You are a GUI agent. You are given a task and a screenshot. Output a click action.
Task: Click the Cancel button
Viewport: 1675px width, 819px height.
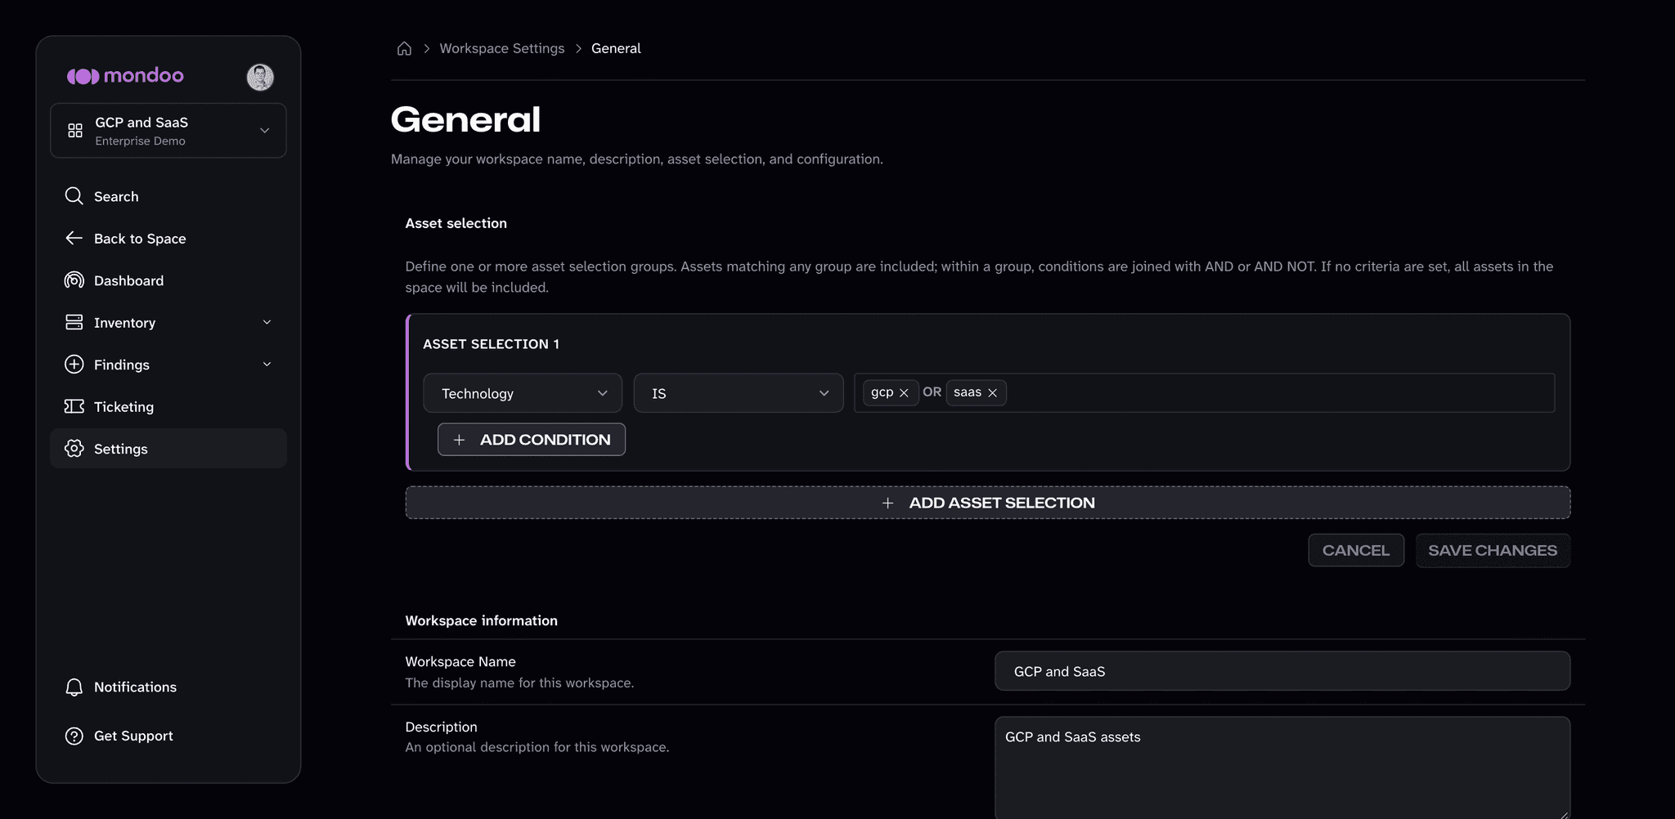(x=1356, y=550)
